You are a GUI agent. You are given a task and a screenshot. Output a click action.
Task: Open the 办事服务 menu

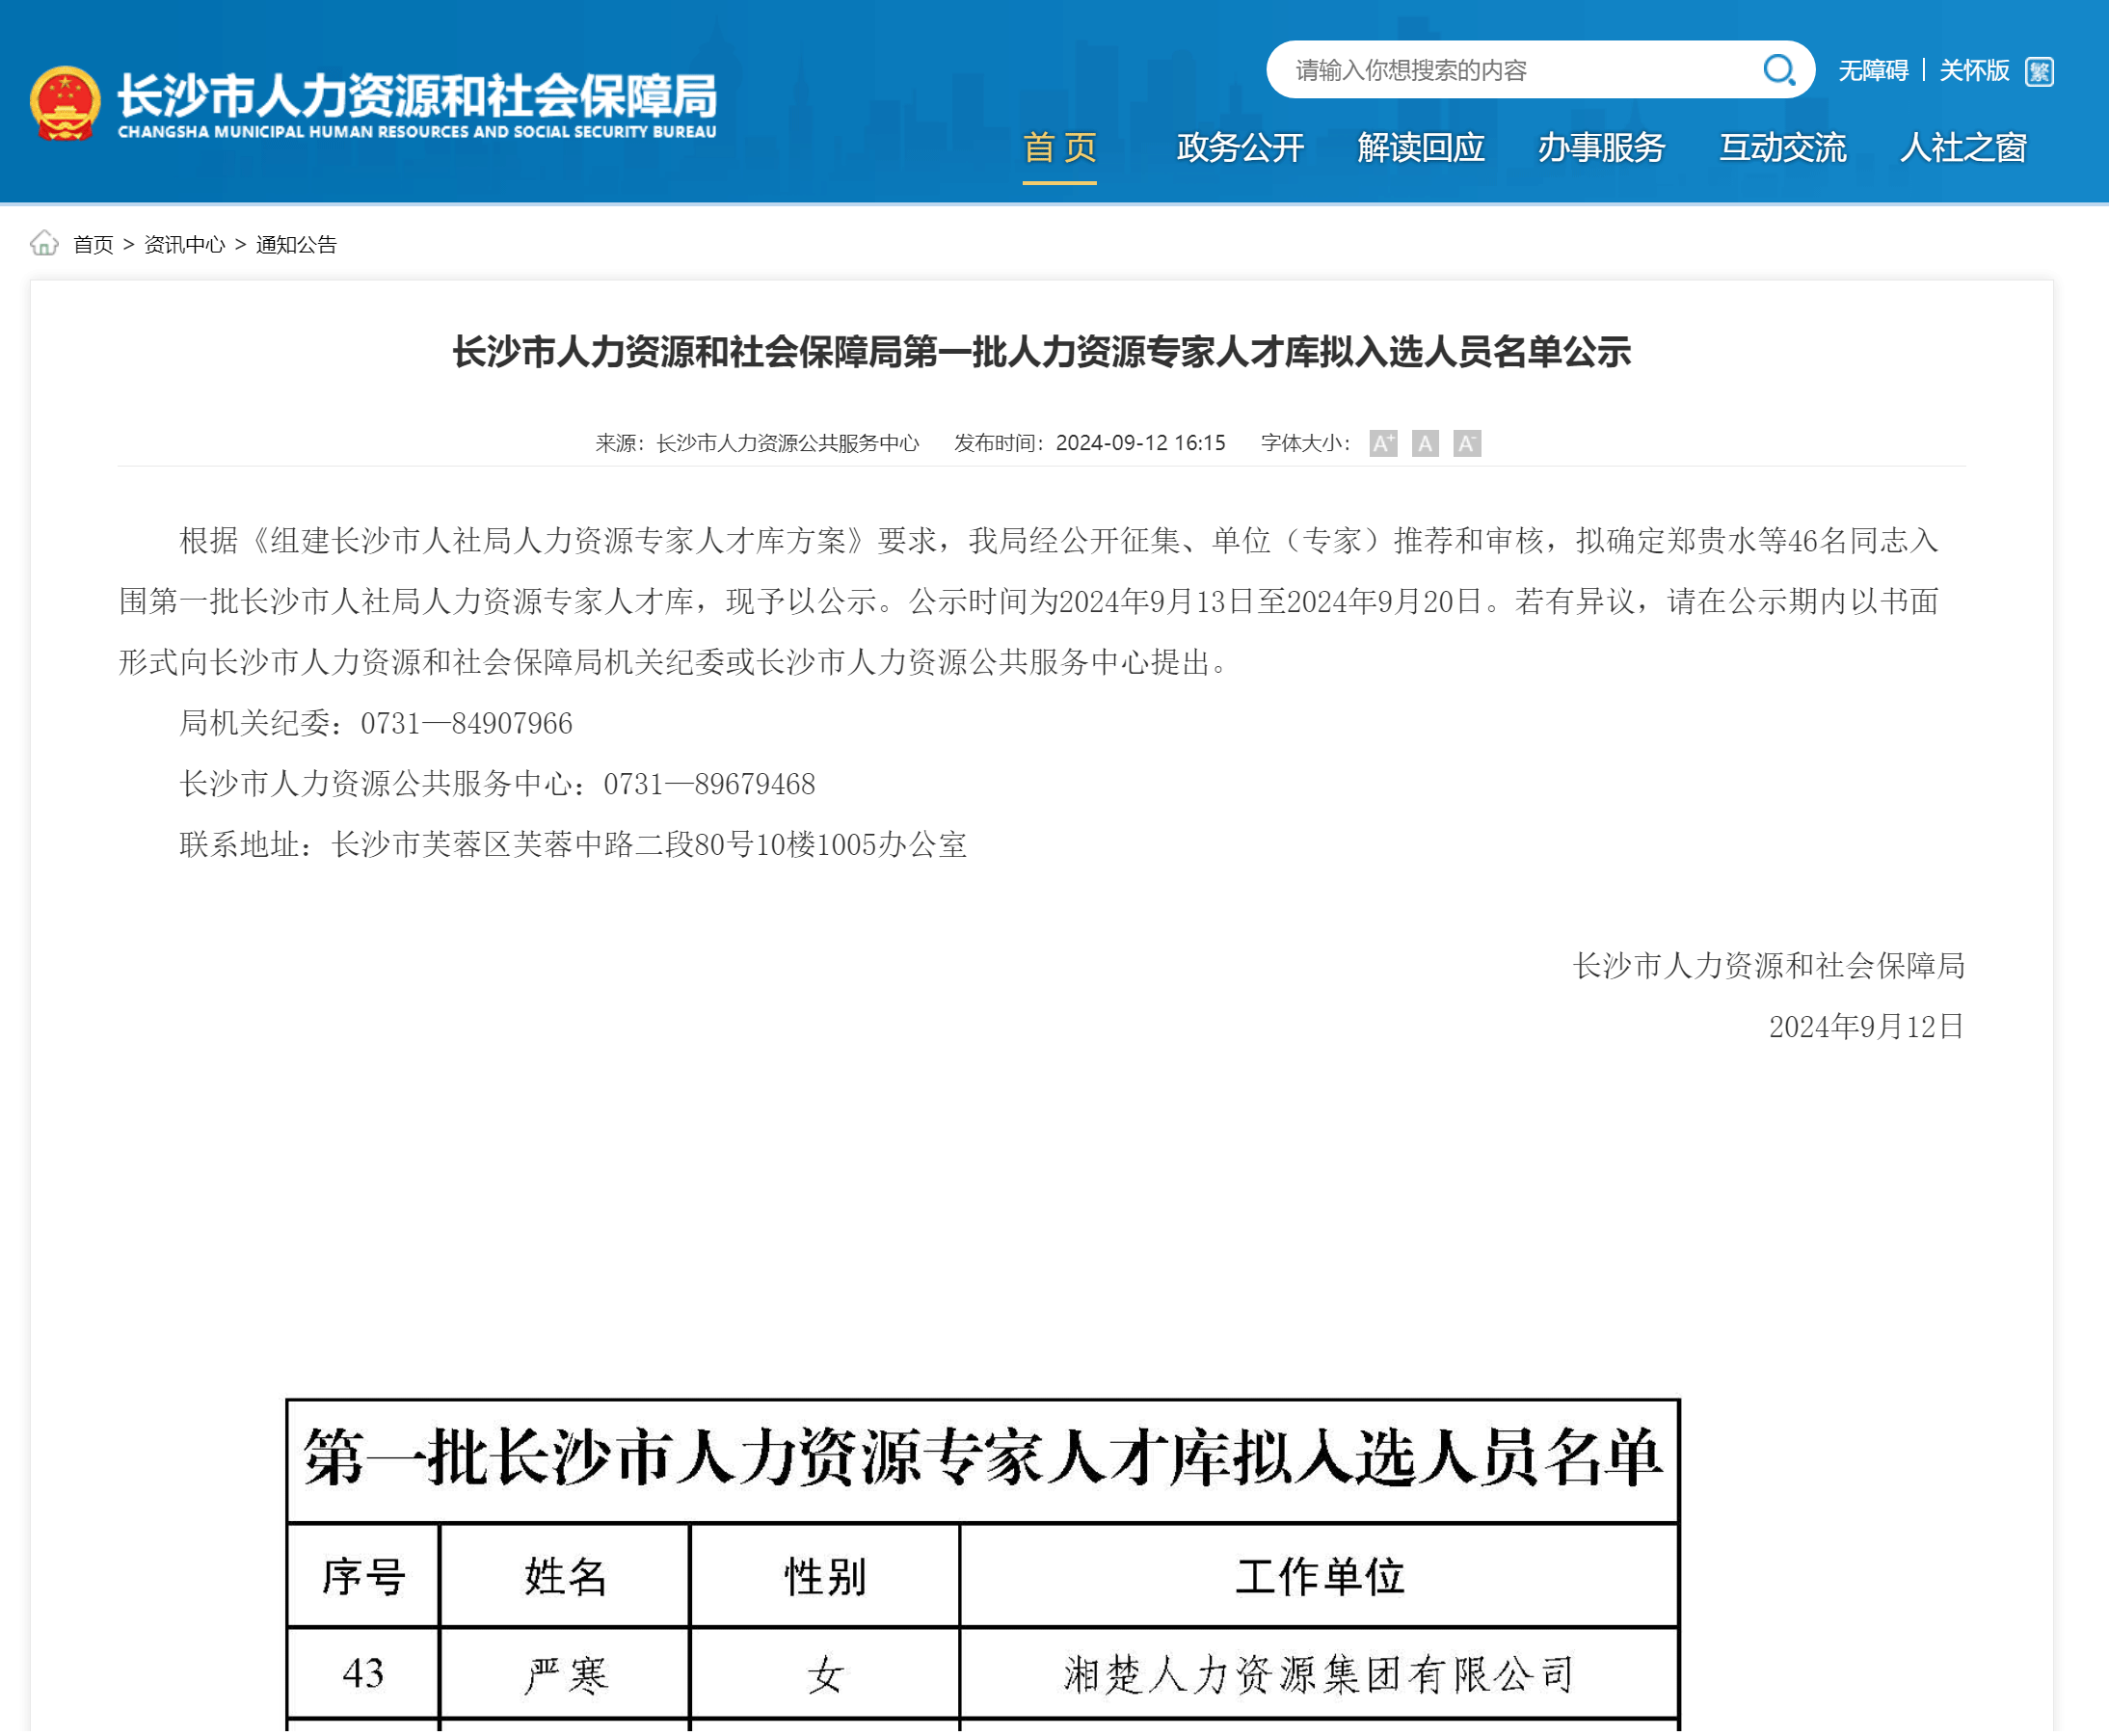tap(1601, 148)
